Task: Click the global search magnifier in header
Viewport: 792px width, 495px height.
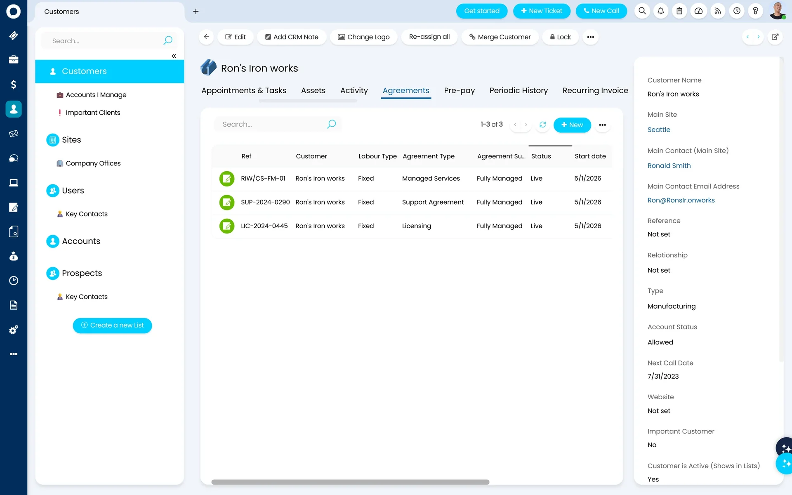Action: pos(642,11)
